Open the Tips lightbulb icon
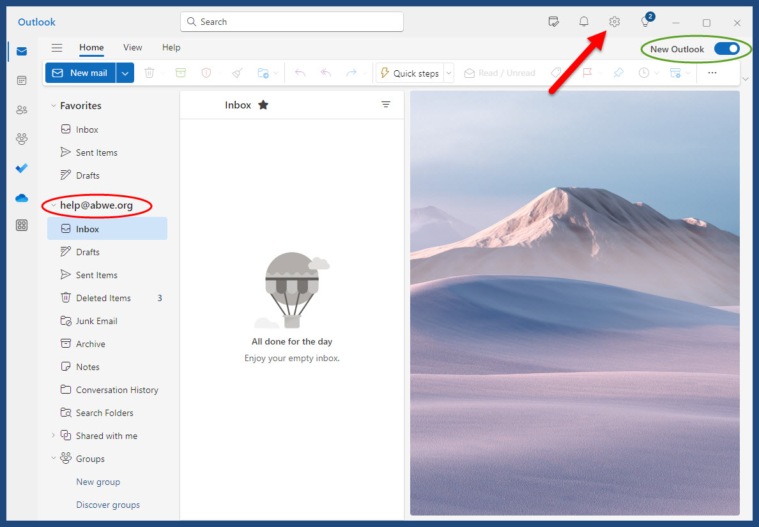 pos(645,22)
